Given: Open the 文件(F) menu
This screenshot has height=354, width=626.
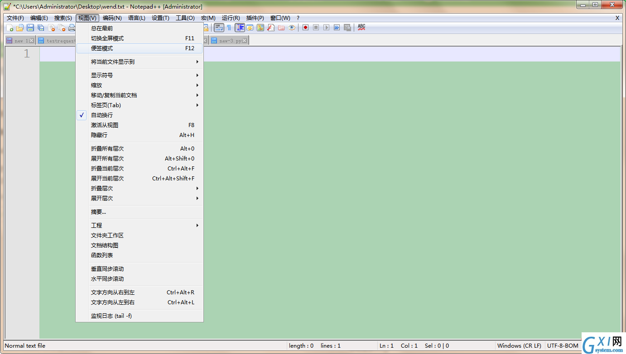Looking at the screenshot, I should click(15, 18).
